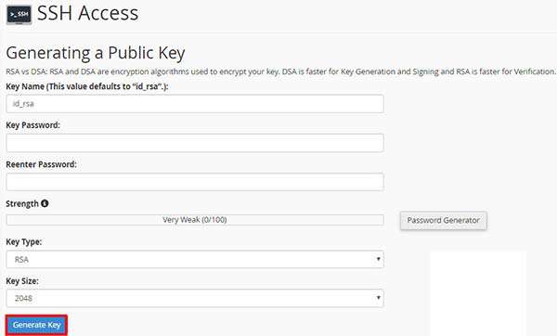This screenshot has width=557, height=336.
Task: Click the Generate Key button
Action: click(36, 325)
